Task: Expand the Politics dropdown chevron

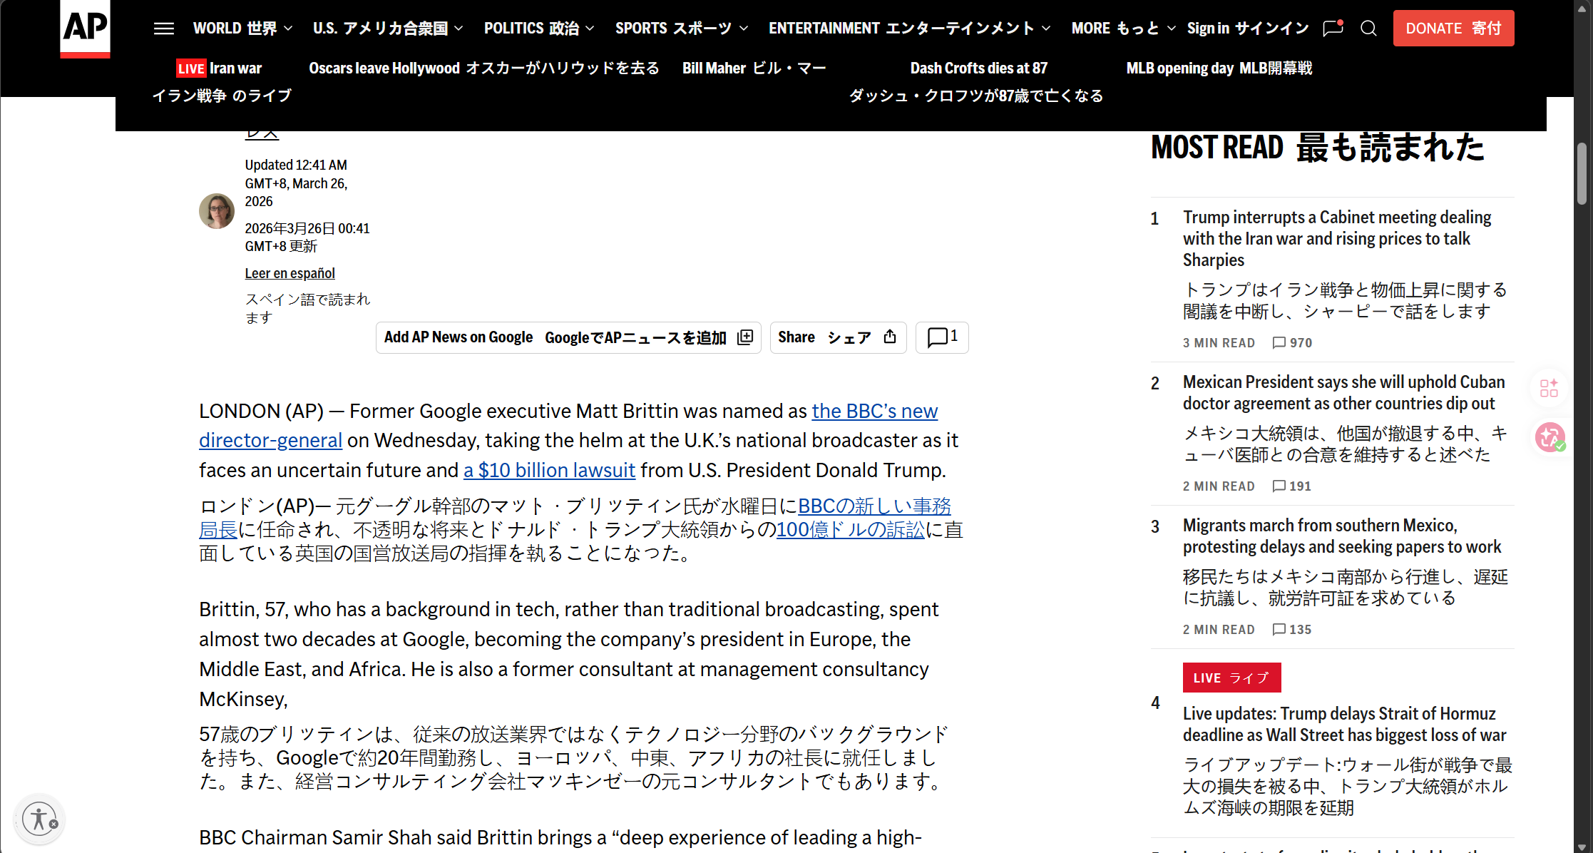Action: pos(590,29)
